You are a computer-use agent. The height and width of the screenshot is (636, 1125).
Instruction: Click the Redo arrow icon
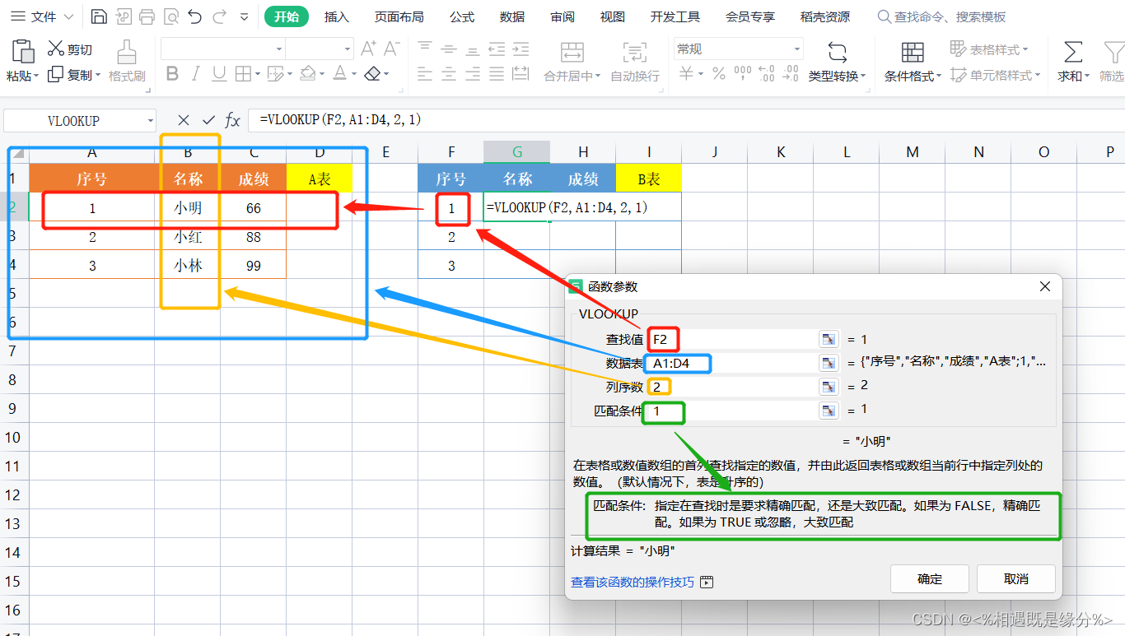[219, 16]
